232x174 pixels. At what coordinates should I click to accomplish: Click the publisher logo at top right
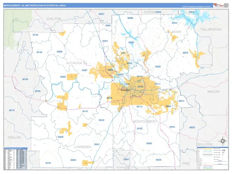pos(218,5)
